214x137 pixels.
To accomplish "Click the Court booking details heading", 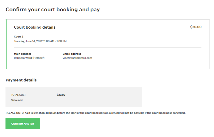I will 35,27.
